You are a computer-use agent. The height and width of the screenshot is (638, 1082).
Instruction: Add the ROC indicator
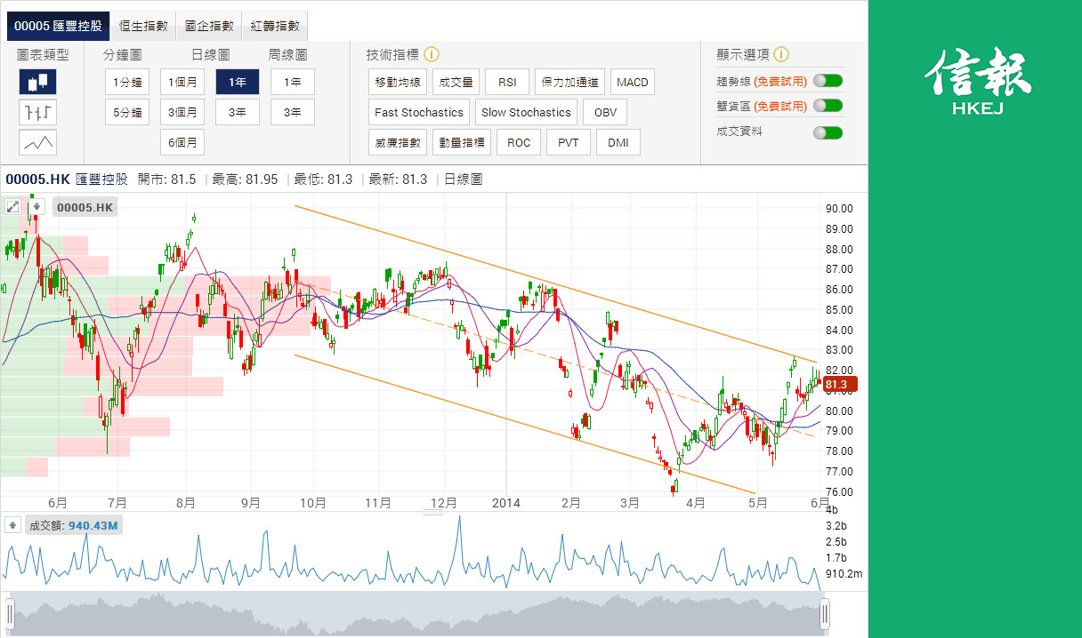pyautogui.click(x=519, y=142)
